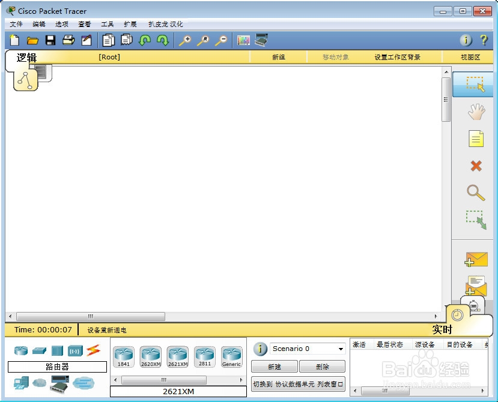Pick the 2620XM router
This screenshot has width=498, height=402.
[x=151, y=357]
